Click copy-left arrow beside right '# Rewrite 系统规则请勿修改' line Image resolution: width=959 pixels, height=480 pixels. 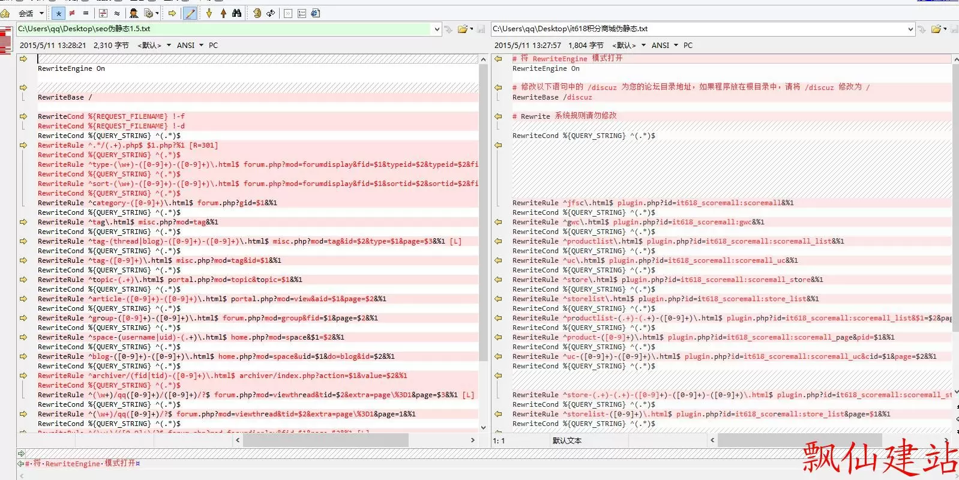[498, 116]
